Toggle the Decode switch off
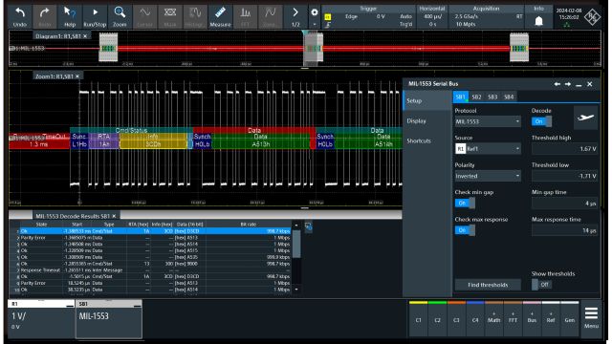The width and height of the screenshot is (612, 344). click(x=541, y=121)
